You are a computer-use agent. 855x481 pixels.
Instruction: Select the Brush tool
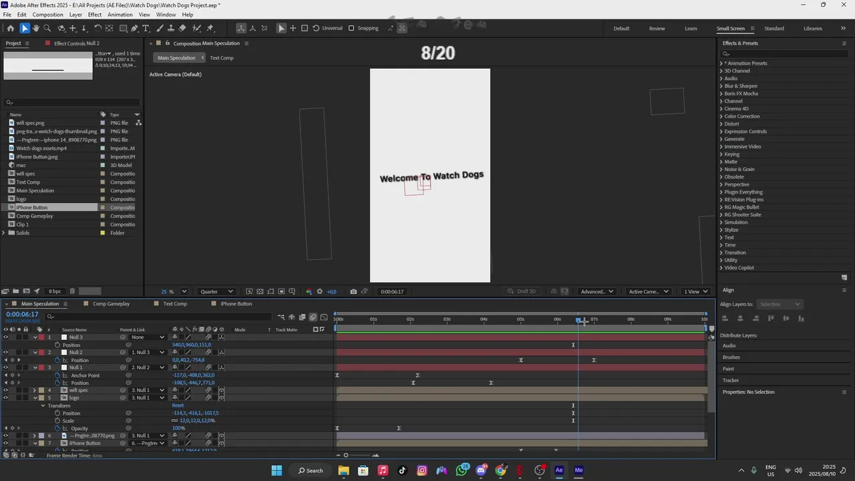160,28
